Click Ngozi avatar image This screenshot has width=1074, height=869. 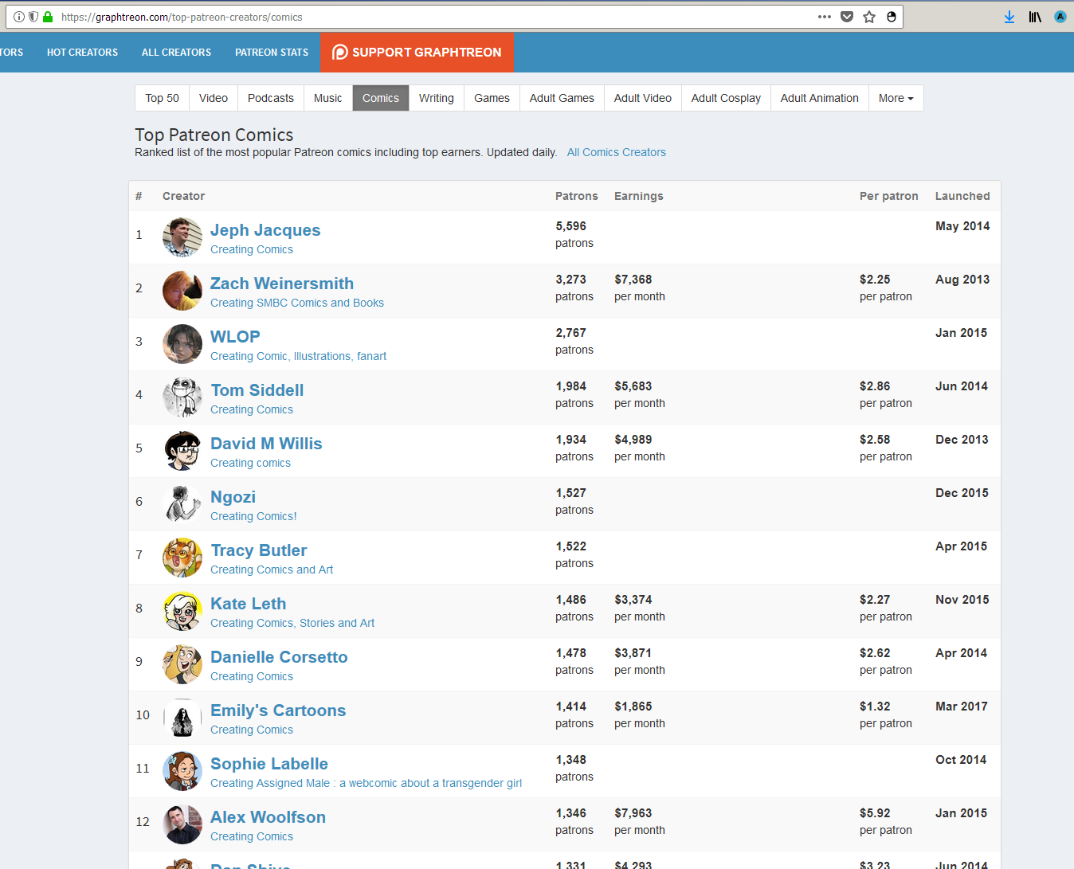tap(182, 504)
